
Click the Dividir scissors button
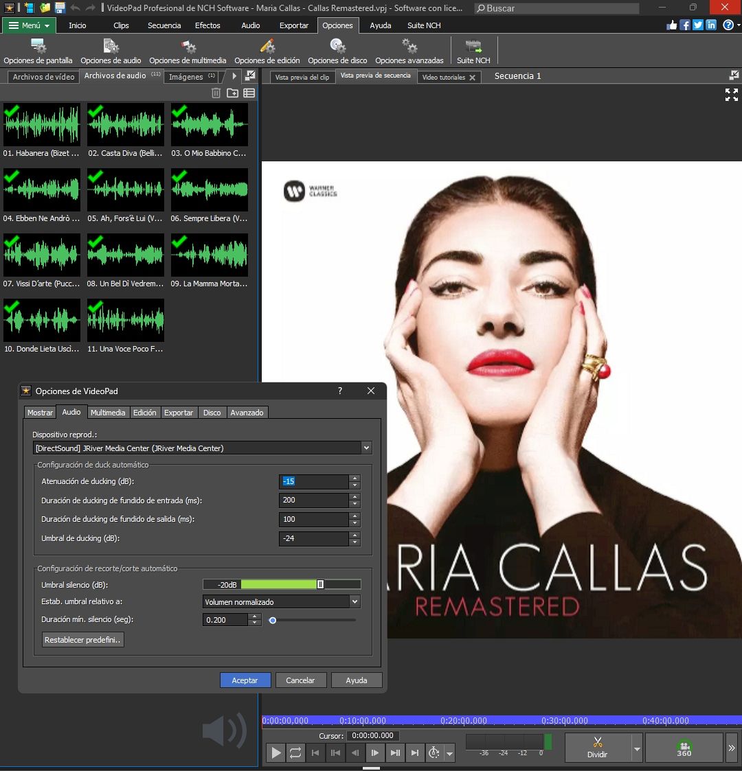[597, 747]
